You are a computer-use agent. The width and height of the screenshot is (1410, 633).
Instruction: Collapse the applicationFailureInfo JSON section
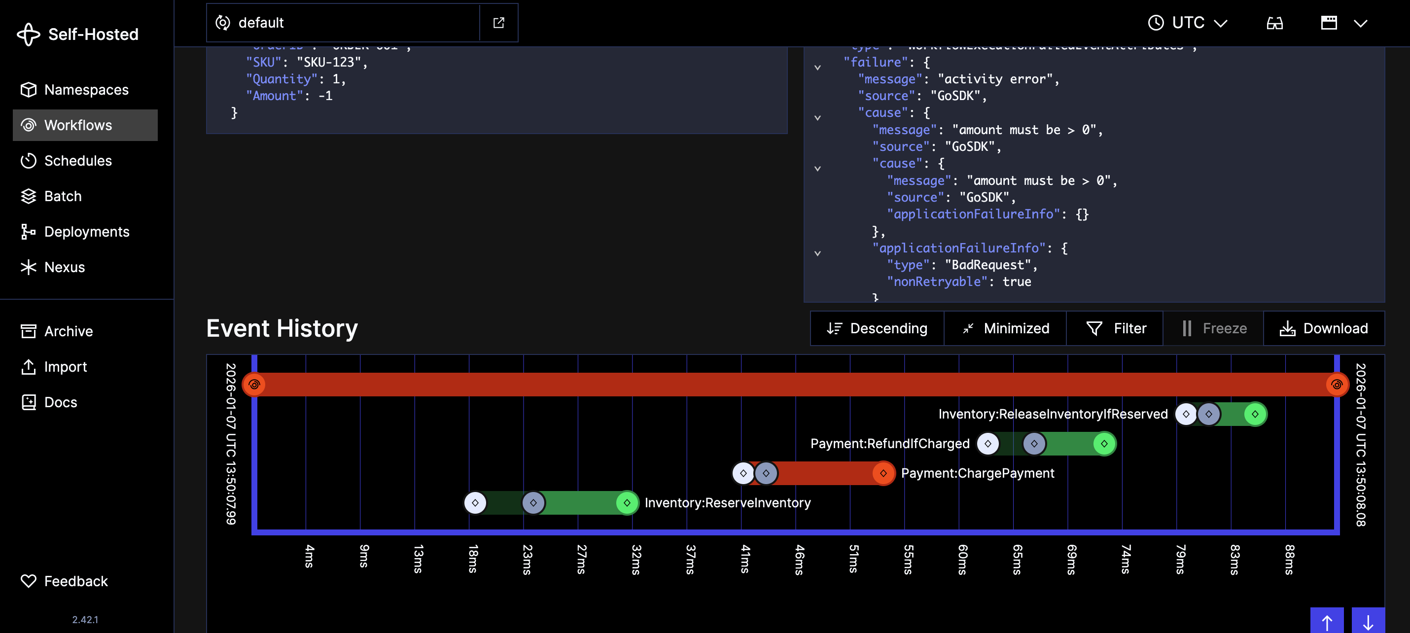point(817,252)
